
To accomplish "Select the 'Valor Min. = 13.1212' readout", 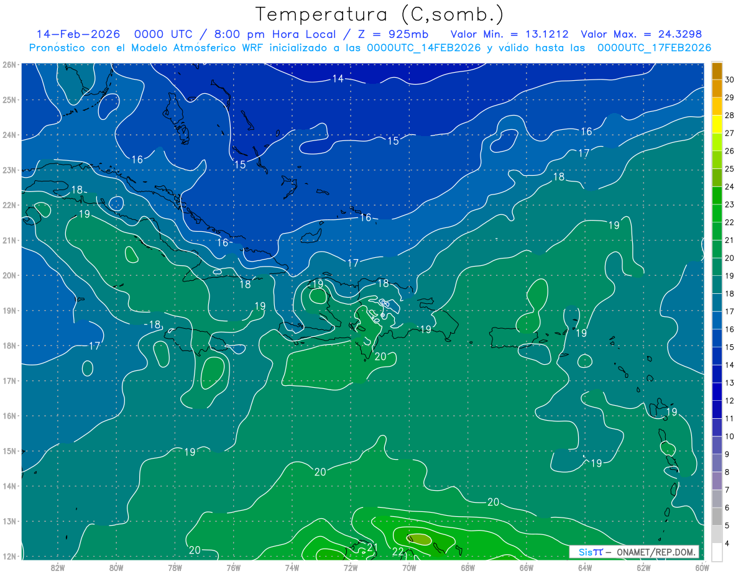I will click(510, 34).
